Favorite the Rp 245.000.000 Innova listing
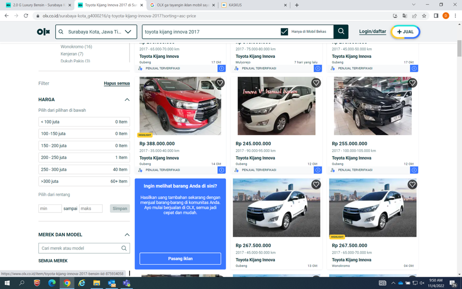 pos(316,83)
